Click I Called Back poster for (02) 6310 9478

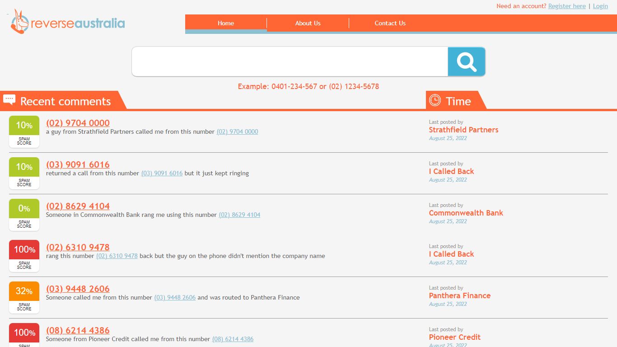coord(451,254)
